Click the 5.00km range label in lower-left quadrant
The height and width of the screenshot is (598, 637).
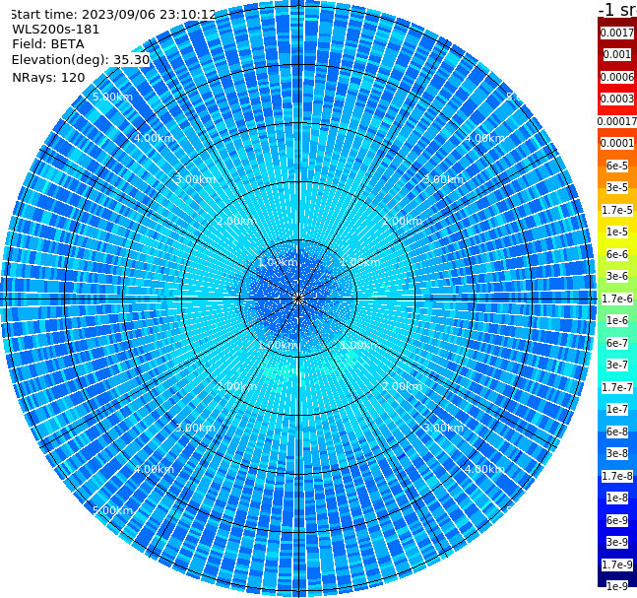(x=112, y=510)
